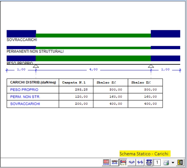The width and height of the screenshot is (187, 168).
Task: Click the Sbalzo SX column header
Action: pyautogui.click(x=106, y=82)
